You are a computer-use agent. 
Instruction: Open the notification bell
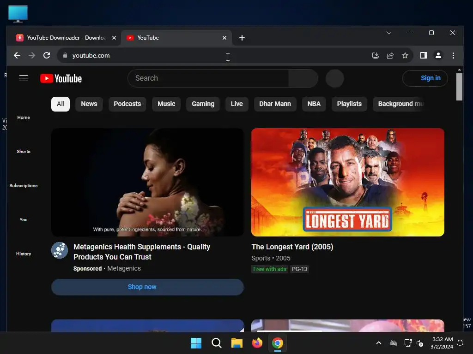point(461,343)
